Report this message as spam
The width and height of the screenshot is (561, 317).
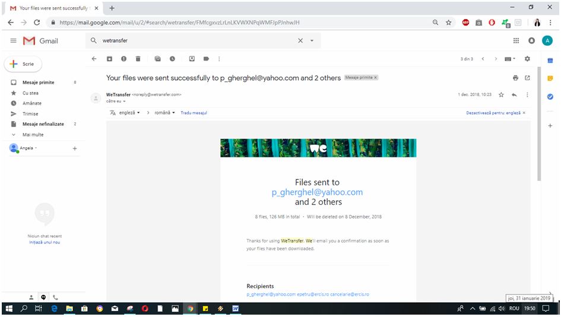tap(123, 59)
